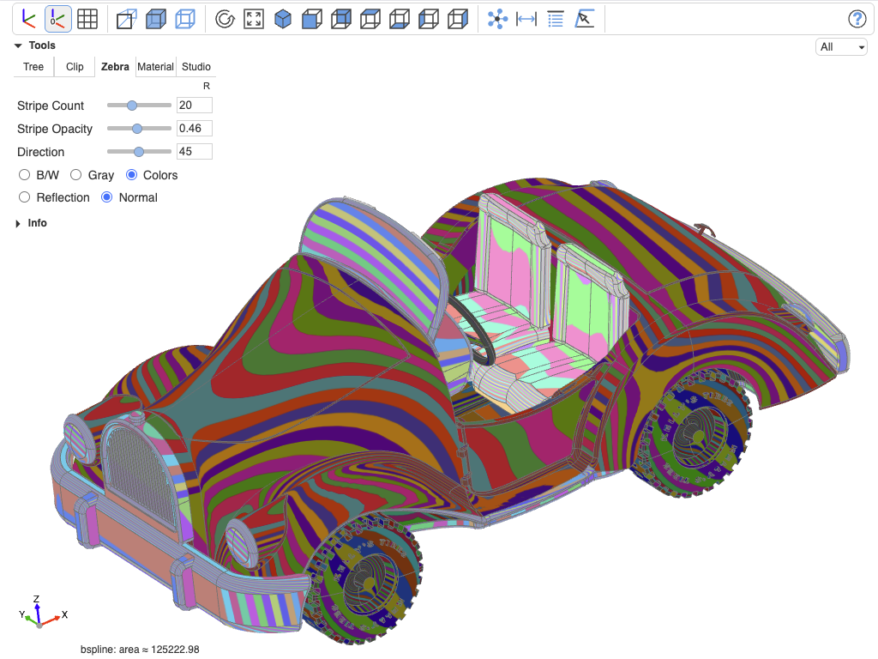Adjust the Stripe Count slider
878x659 pixels.
point(139,106)
